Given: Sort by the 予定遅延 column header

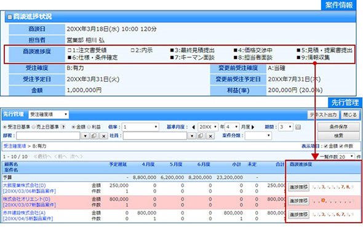Looking at the screenshot, I should [118, 164].
